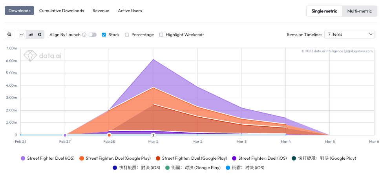Viewport: 382px width, 175px height.
Task: Switch to pie chart view
Action: coord(40,35)
